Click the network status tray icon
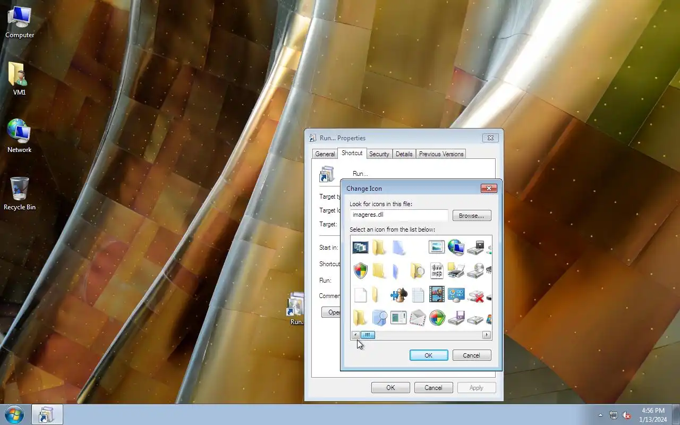 tap(614, 415)
